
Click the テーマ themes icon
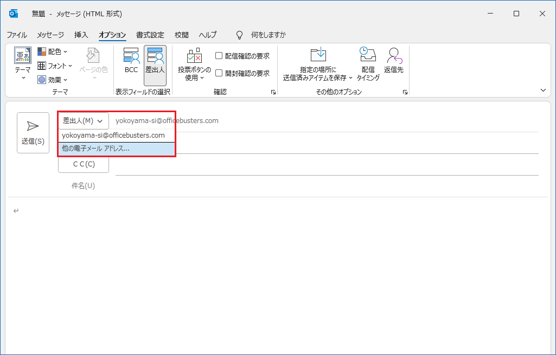23,56
